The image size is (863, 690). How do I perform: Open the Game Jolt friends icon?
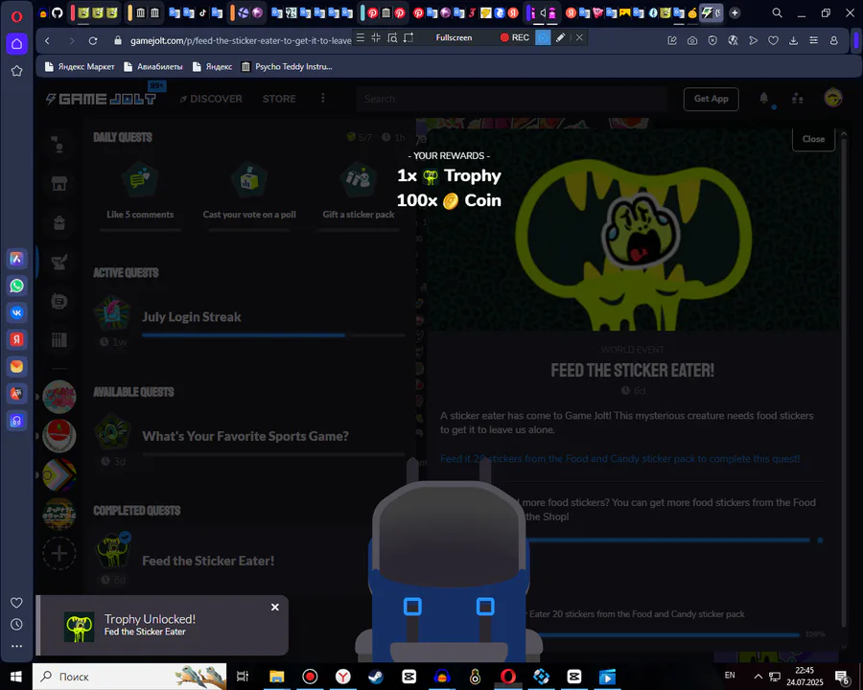pyautogui.click(x=798, y=99)
